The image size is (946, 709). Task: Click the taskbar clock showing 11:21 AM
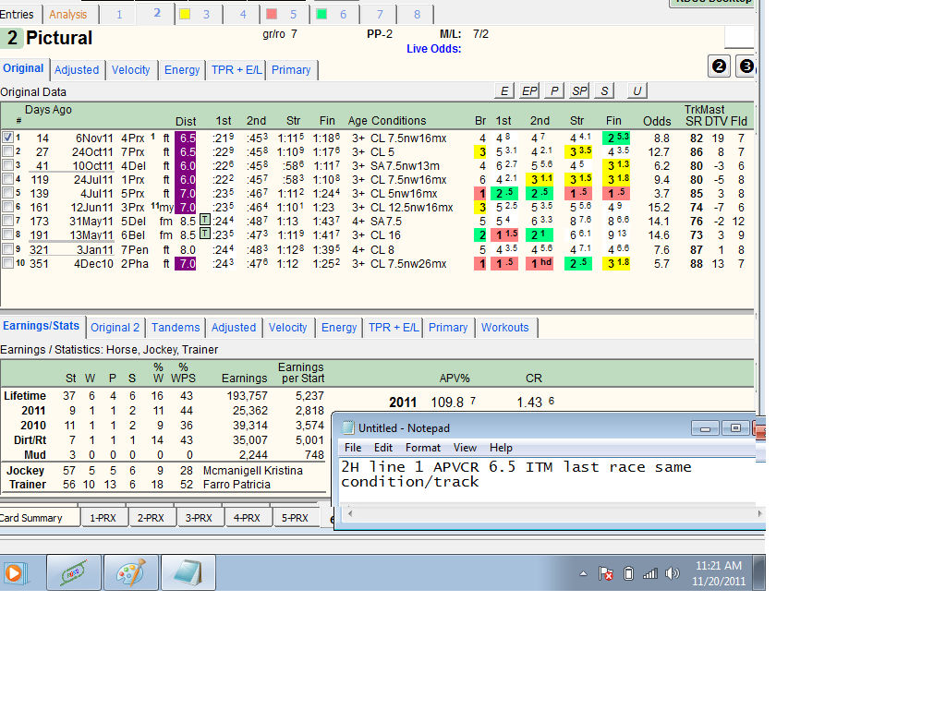click(718, 573)
